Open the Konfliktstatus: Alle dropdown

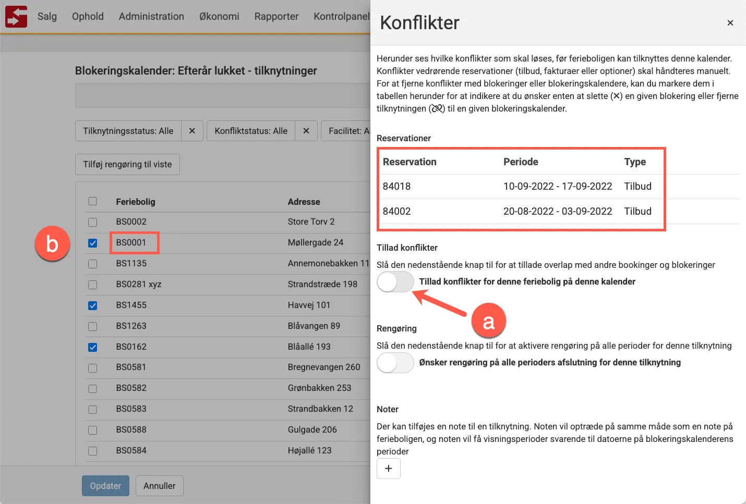[250, 131]
